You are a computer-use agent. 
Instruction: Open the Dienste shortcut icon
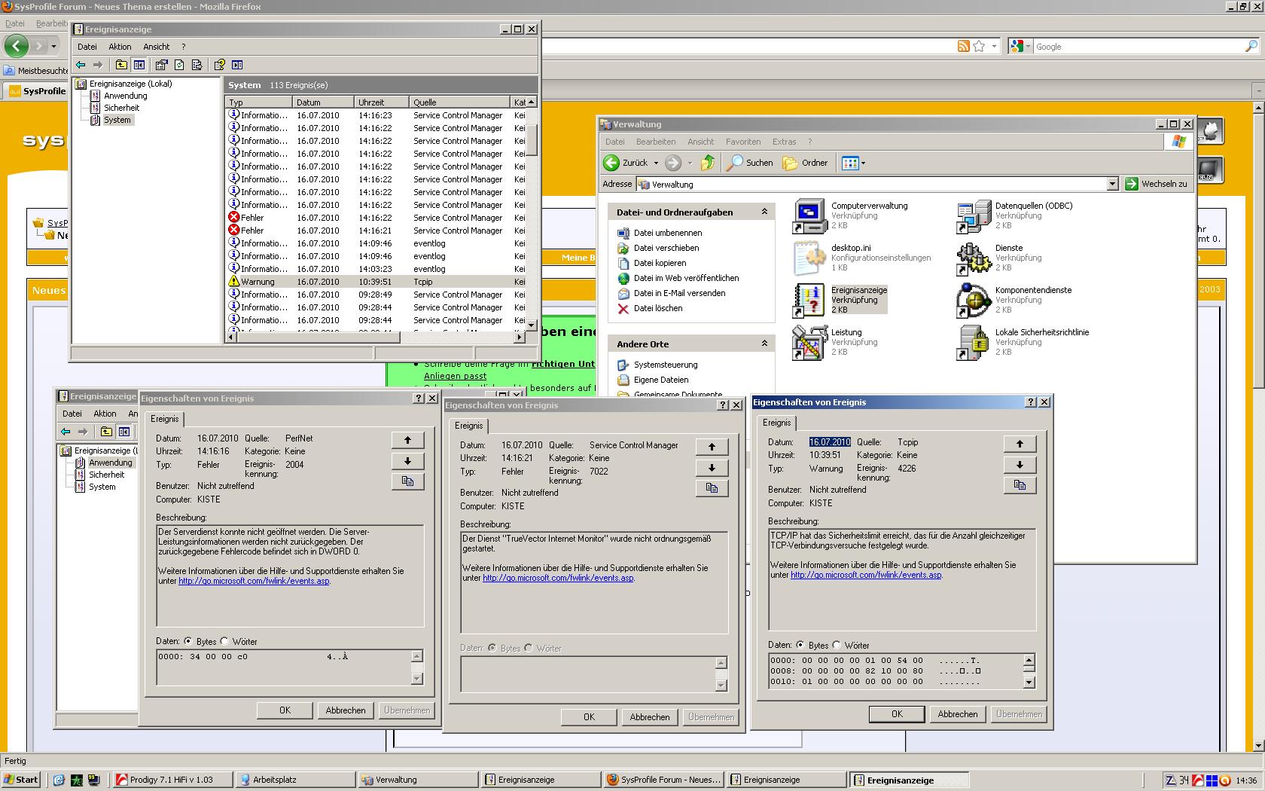pos(974,259)
